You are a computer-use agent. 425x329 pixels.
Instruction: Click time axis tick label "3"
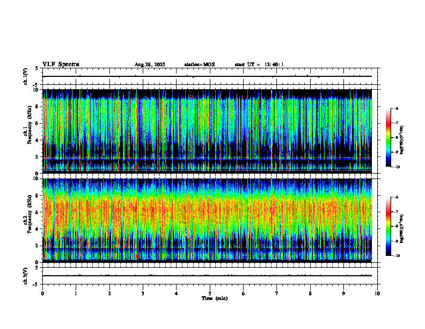click(143, 294)
